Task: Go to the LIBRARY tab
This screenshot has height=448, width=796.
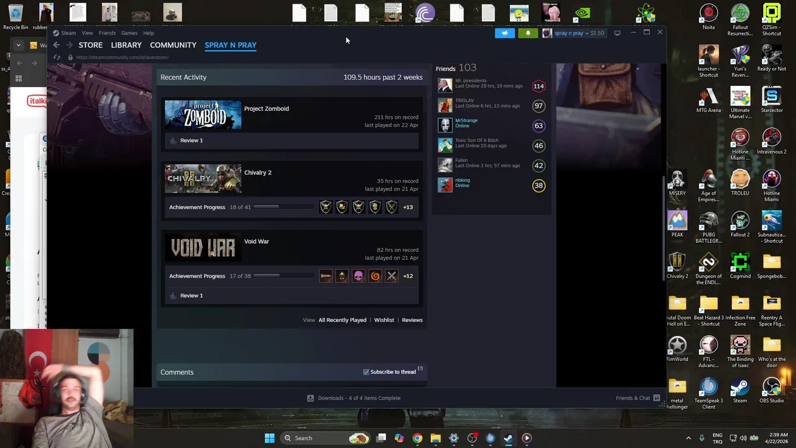Action: (126, 45)
